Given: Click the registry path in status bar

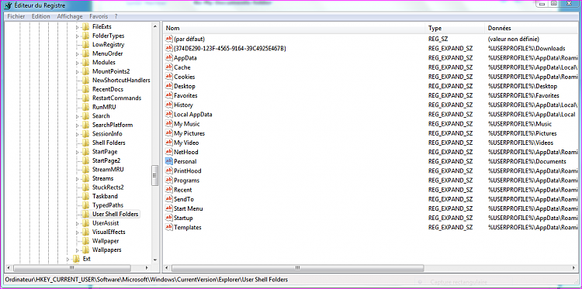Looking at the screenshot, I should tap(146, 280).
